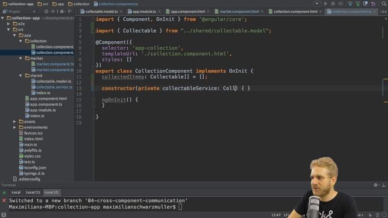Click hide Terminal panel icon

pos(384,185)
